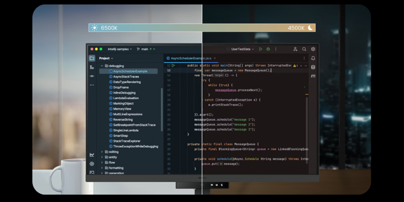This screenshot has width=404, height=202.
Task: Click the run gutter icon on line 12
Action: (173, 66)
